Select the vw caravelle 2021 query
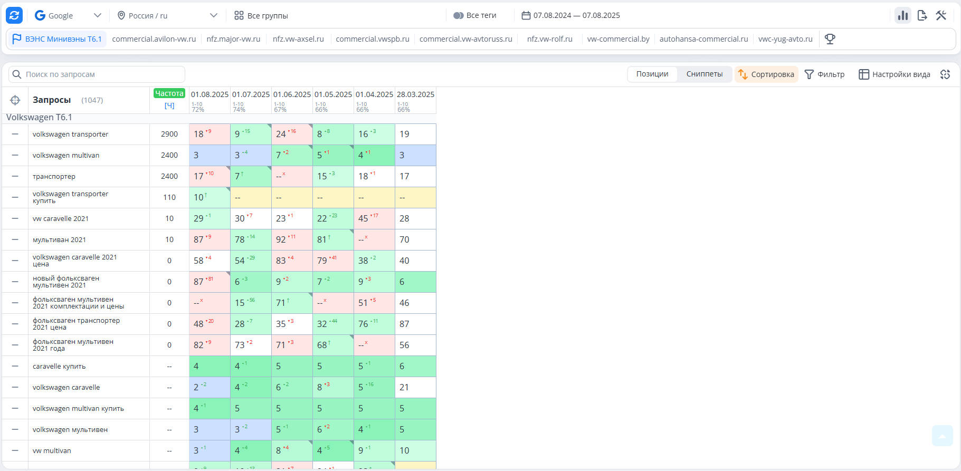The width and height of the screenshot is (961, 471). (61, 218)
